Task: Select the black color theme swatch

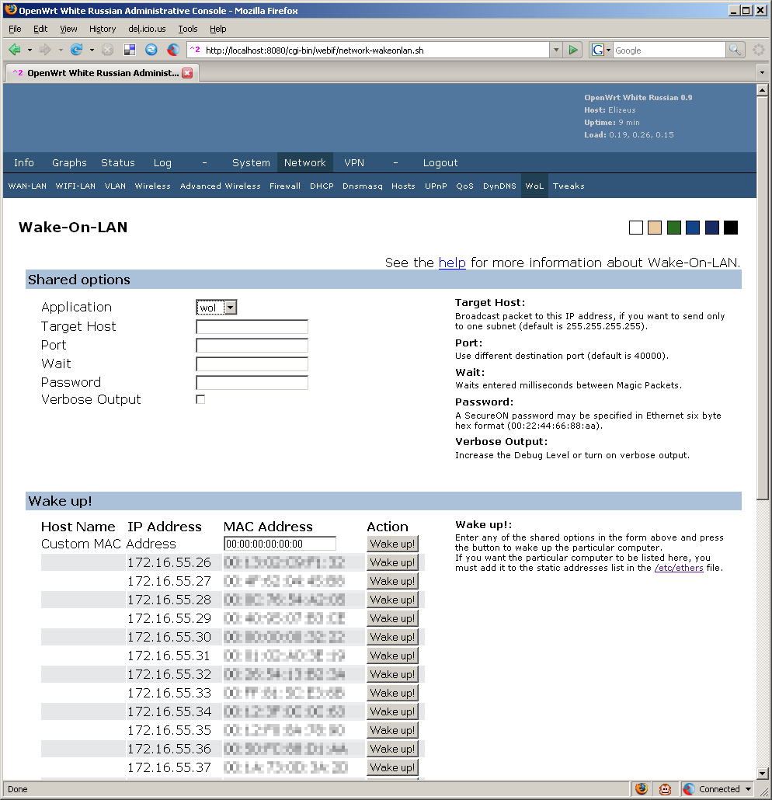Action: (x=731, y=228)
